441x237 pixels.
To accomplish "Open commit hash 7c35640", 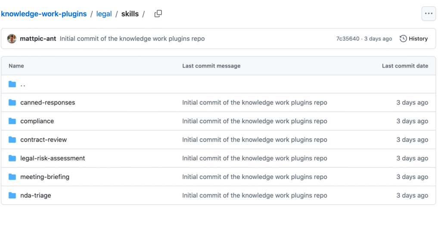I will [x=348, y=39].
